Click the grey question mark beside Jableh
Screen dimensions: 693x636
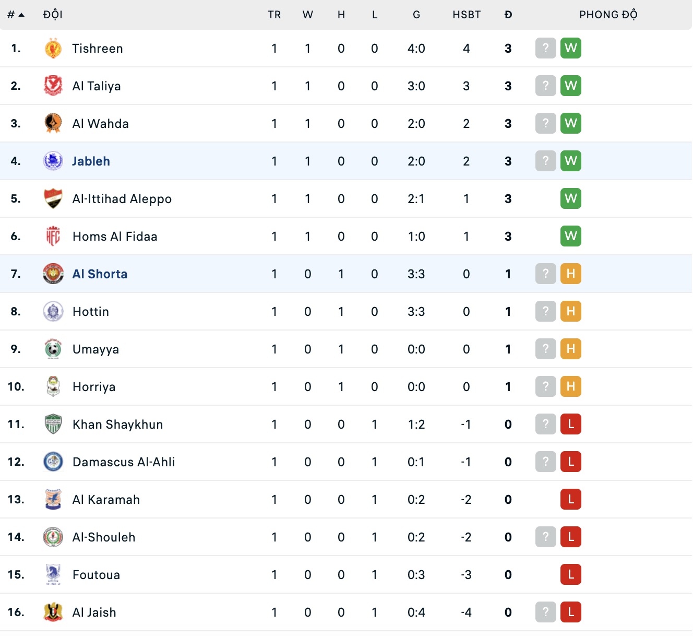(545, 161)
